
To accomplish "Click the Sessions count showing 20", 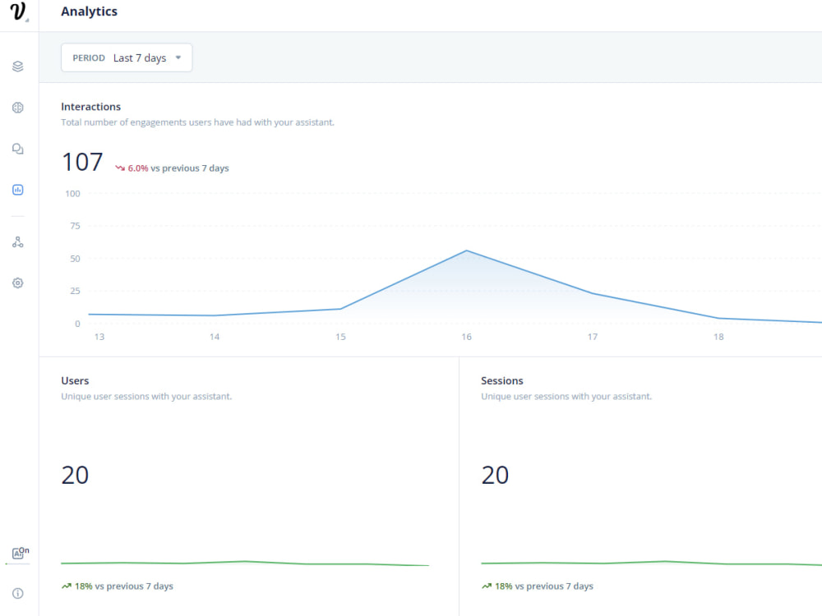I will (x=495, y=475).
